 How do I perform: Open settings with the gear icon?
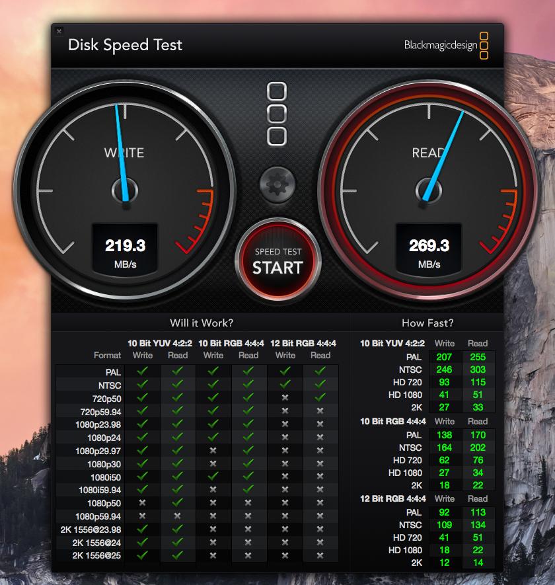277,184
